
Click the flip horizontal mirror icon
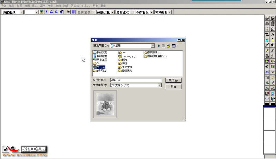point(267,83)
